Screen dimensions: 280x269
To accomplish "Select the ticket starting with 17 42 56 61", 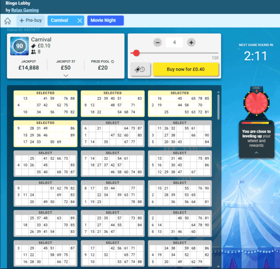I will (112, 254).
